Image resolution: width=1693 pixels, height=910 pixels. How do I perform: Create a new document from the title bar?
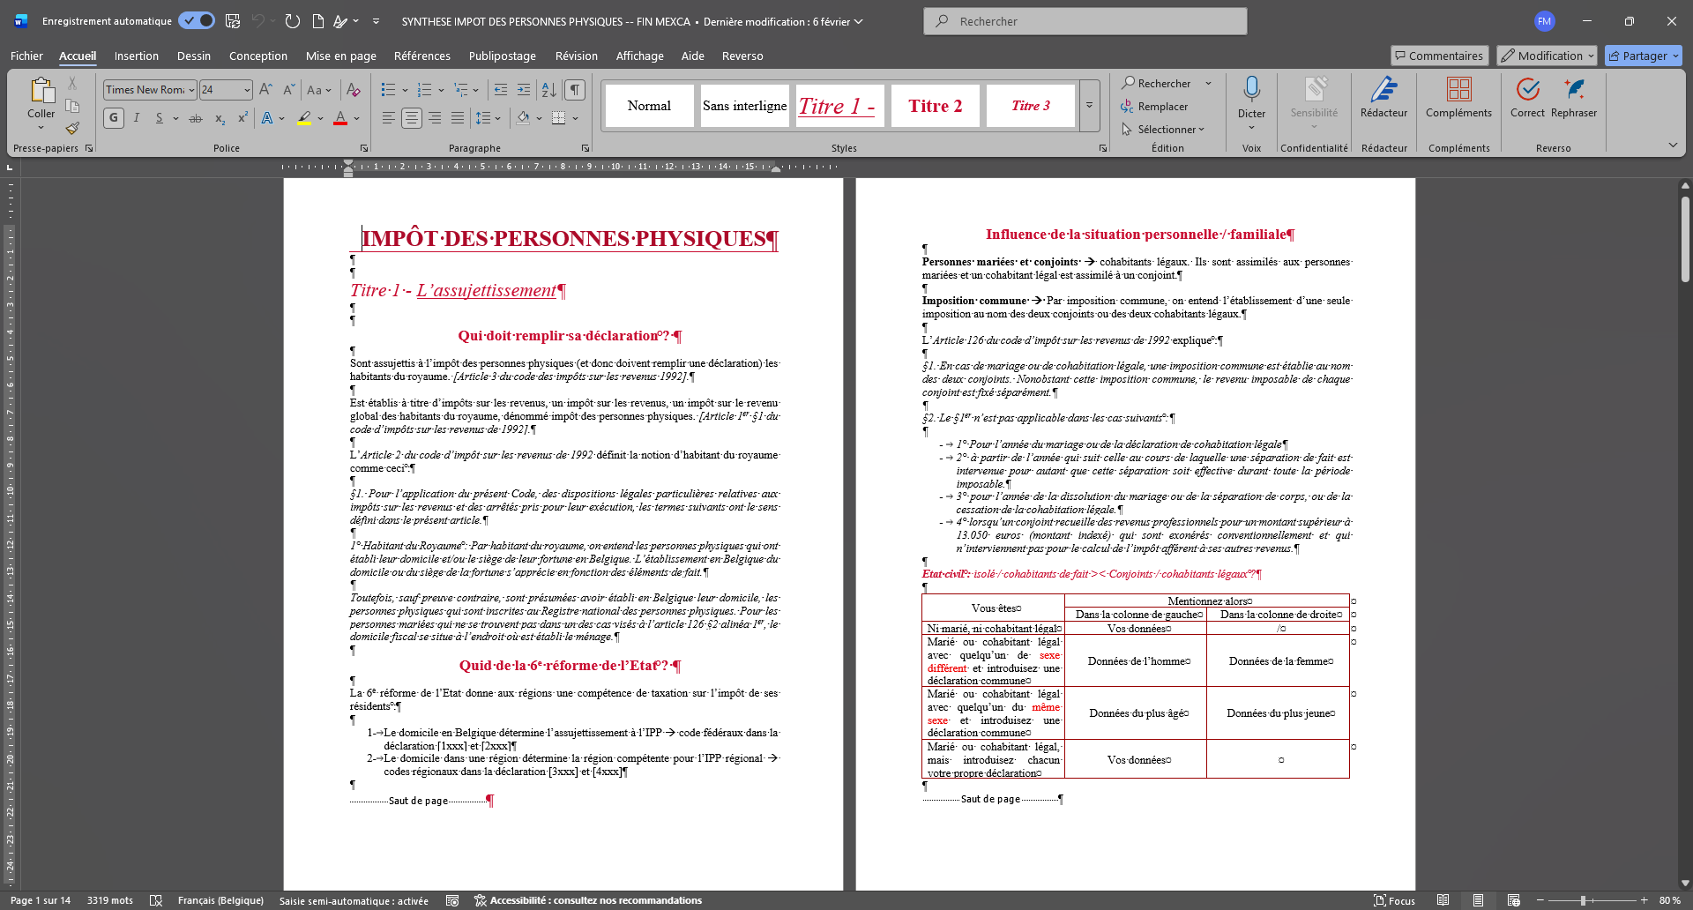(x=317, y=21)
